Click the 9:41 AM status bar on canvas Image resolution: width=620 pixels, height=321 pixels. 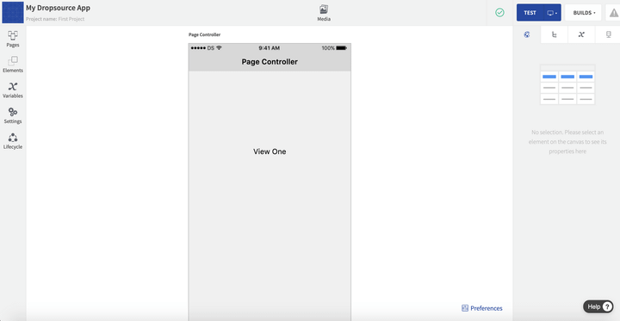pyautogui.click(x=270, y=48)
